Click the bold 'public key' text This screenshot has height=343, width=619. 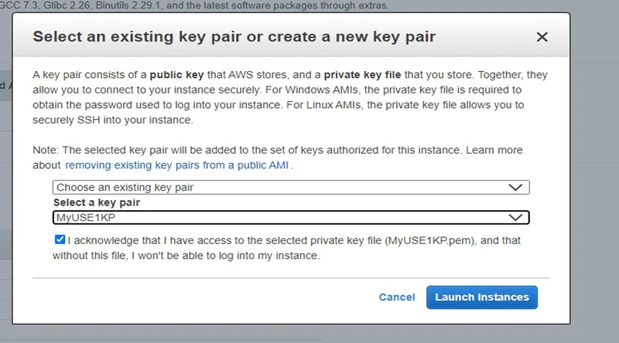coord(176,75)
